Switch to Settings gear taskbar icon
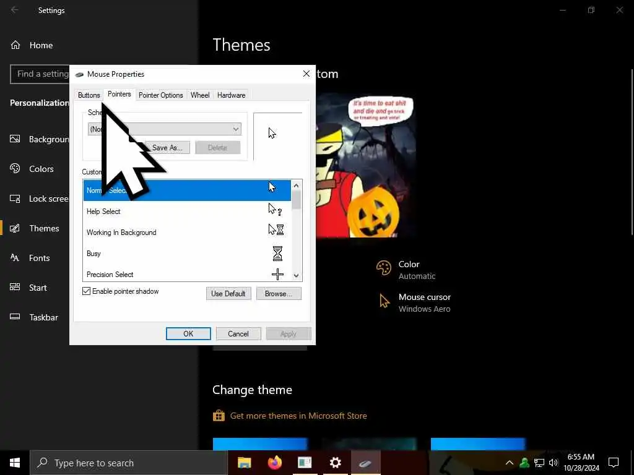The height and width of the screenshot is (475, 634). (x=335, y=463)
